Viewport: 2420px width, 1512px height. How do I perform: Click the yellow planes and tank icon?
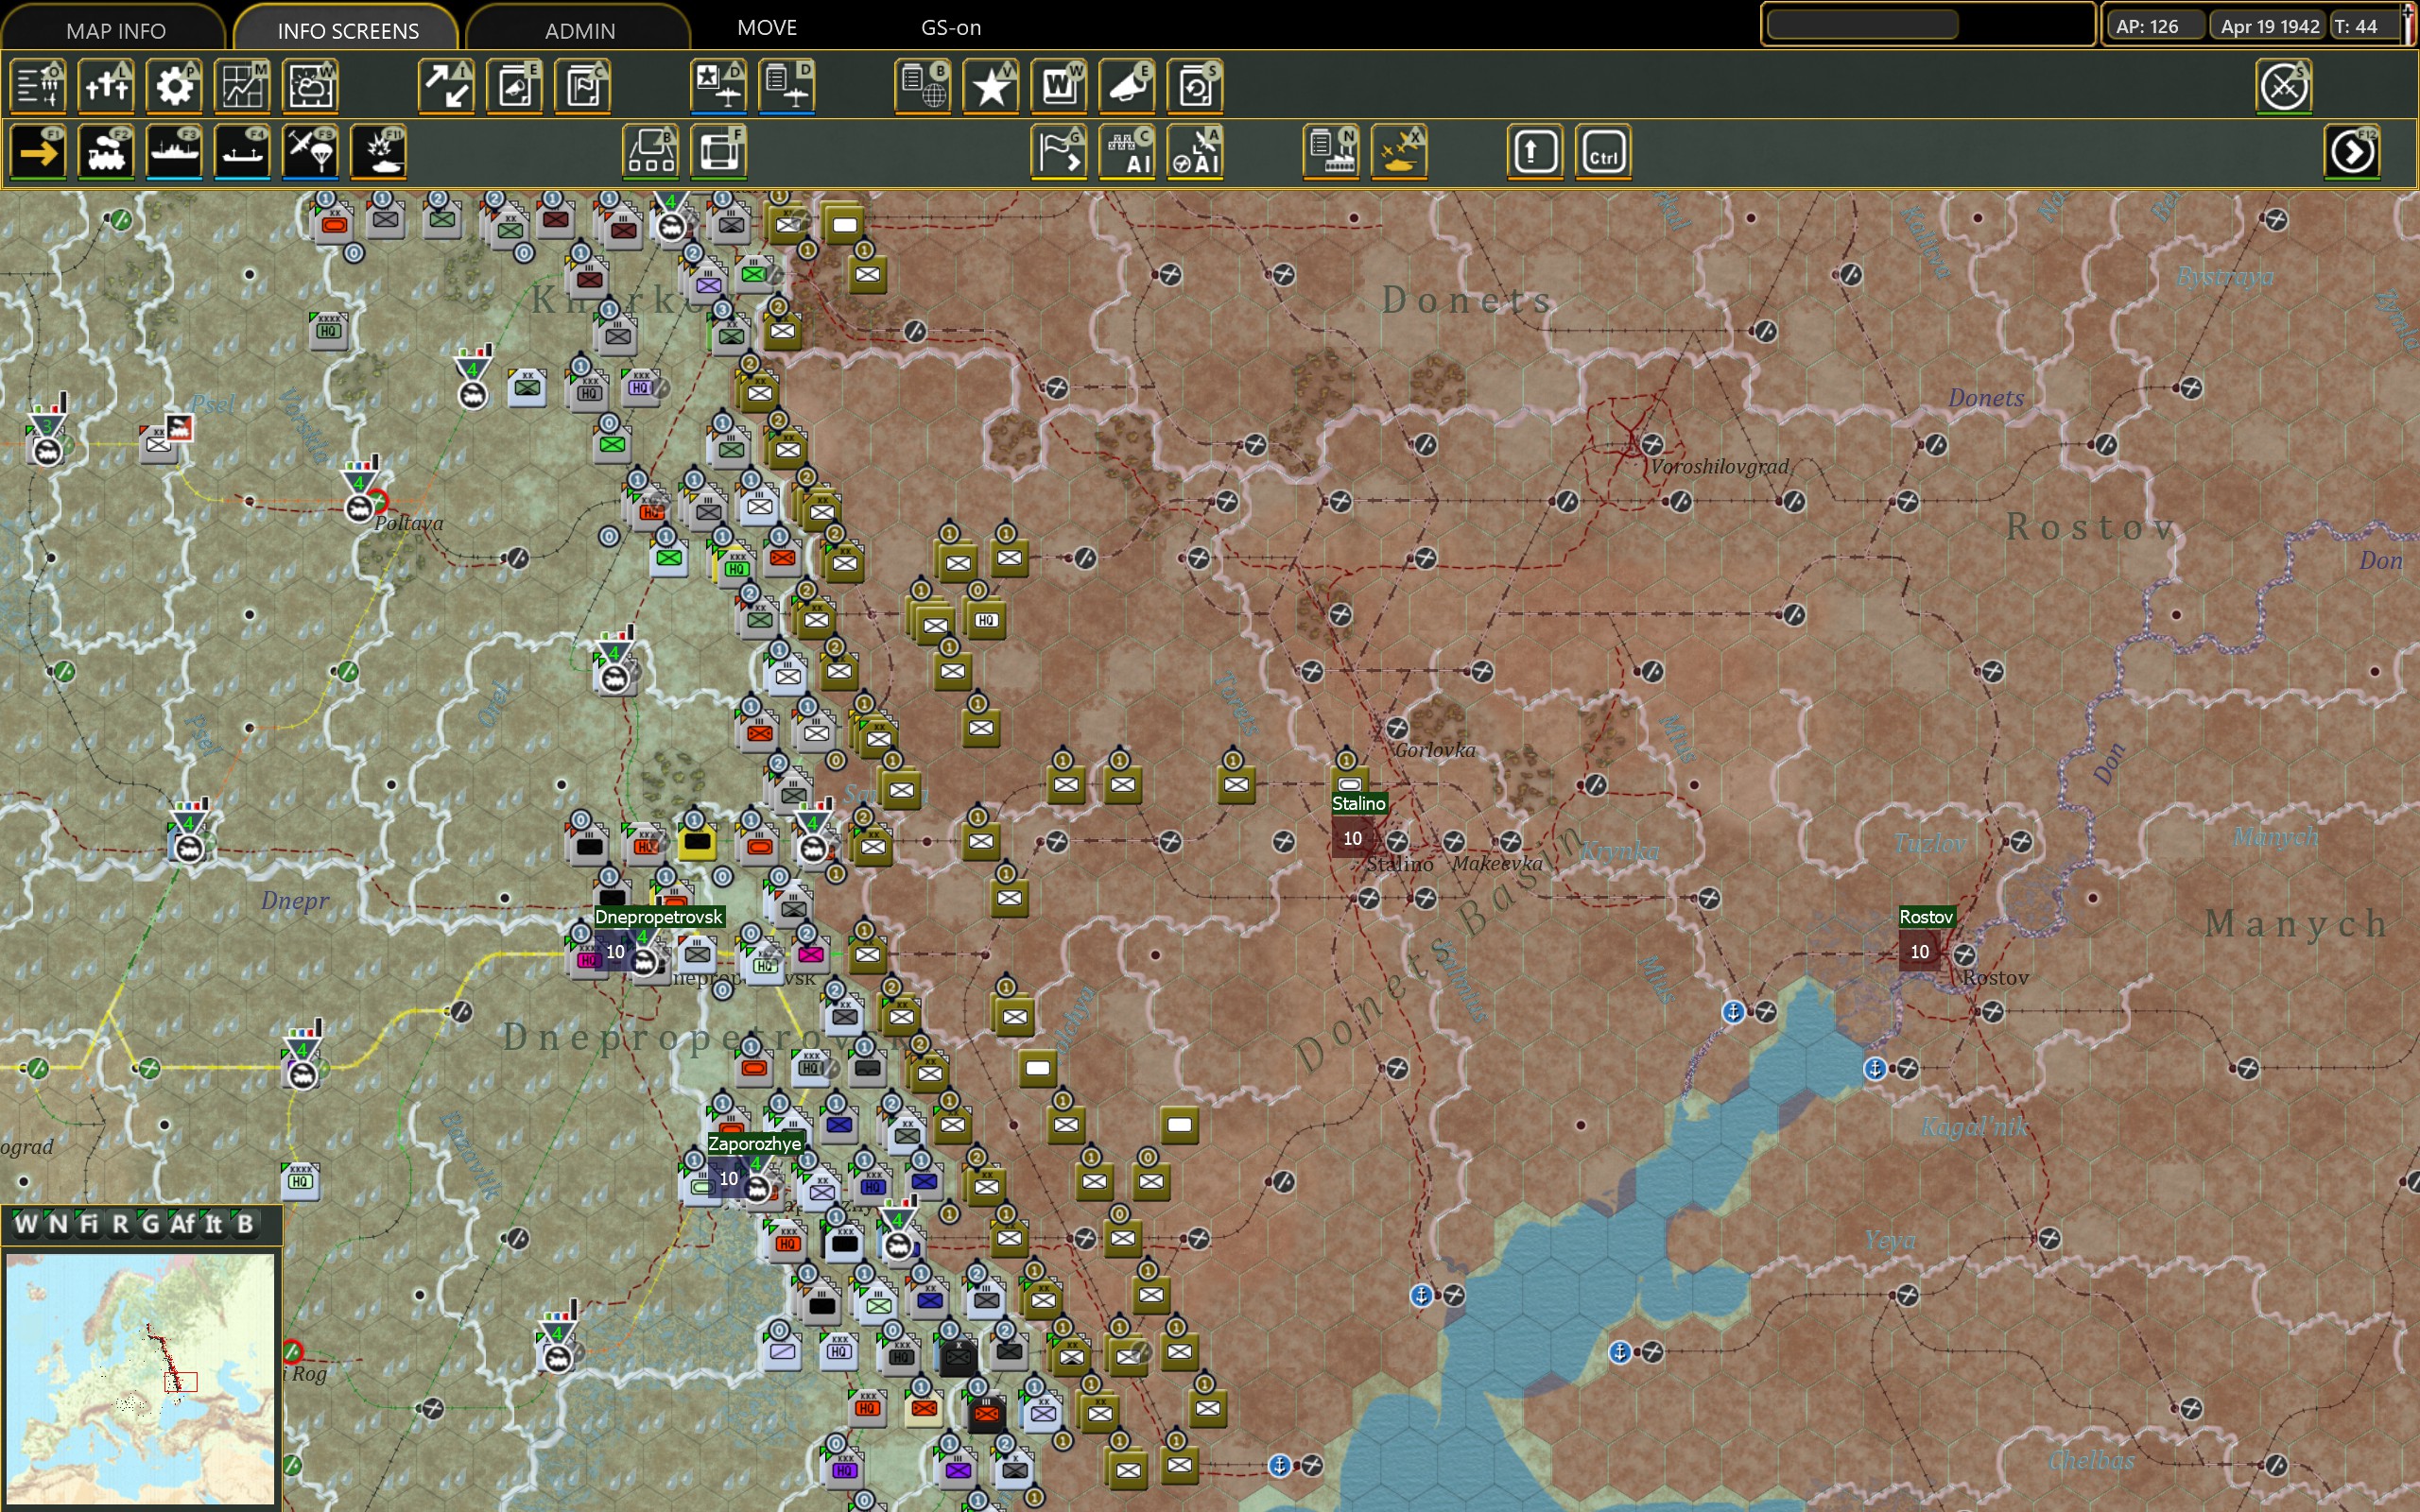pyautogui.click(x=1400, y=153)
